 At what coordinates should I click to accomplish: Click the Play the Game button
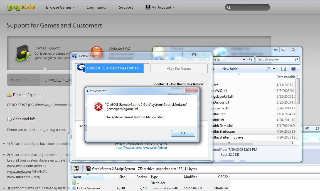click(x=179, y=68)
